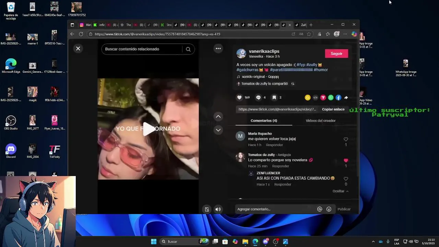This screenshot has height=247, width=439.
Task: Open comments bubble icon showing 4
Action: click(x=258, y=97)
